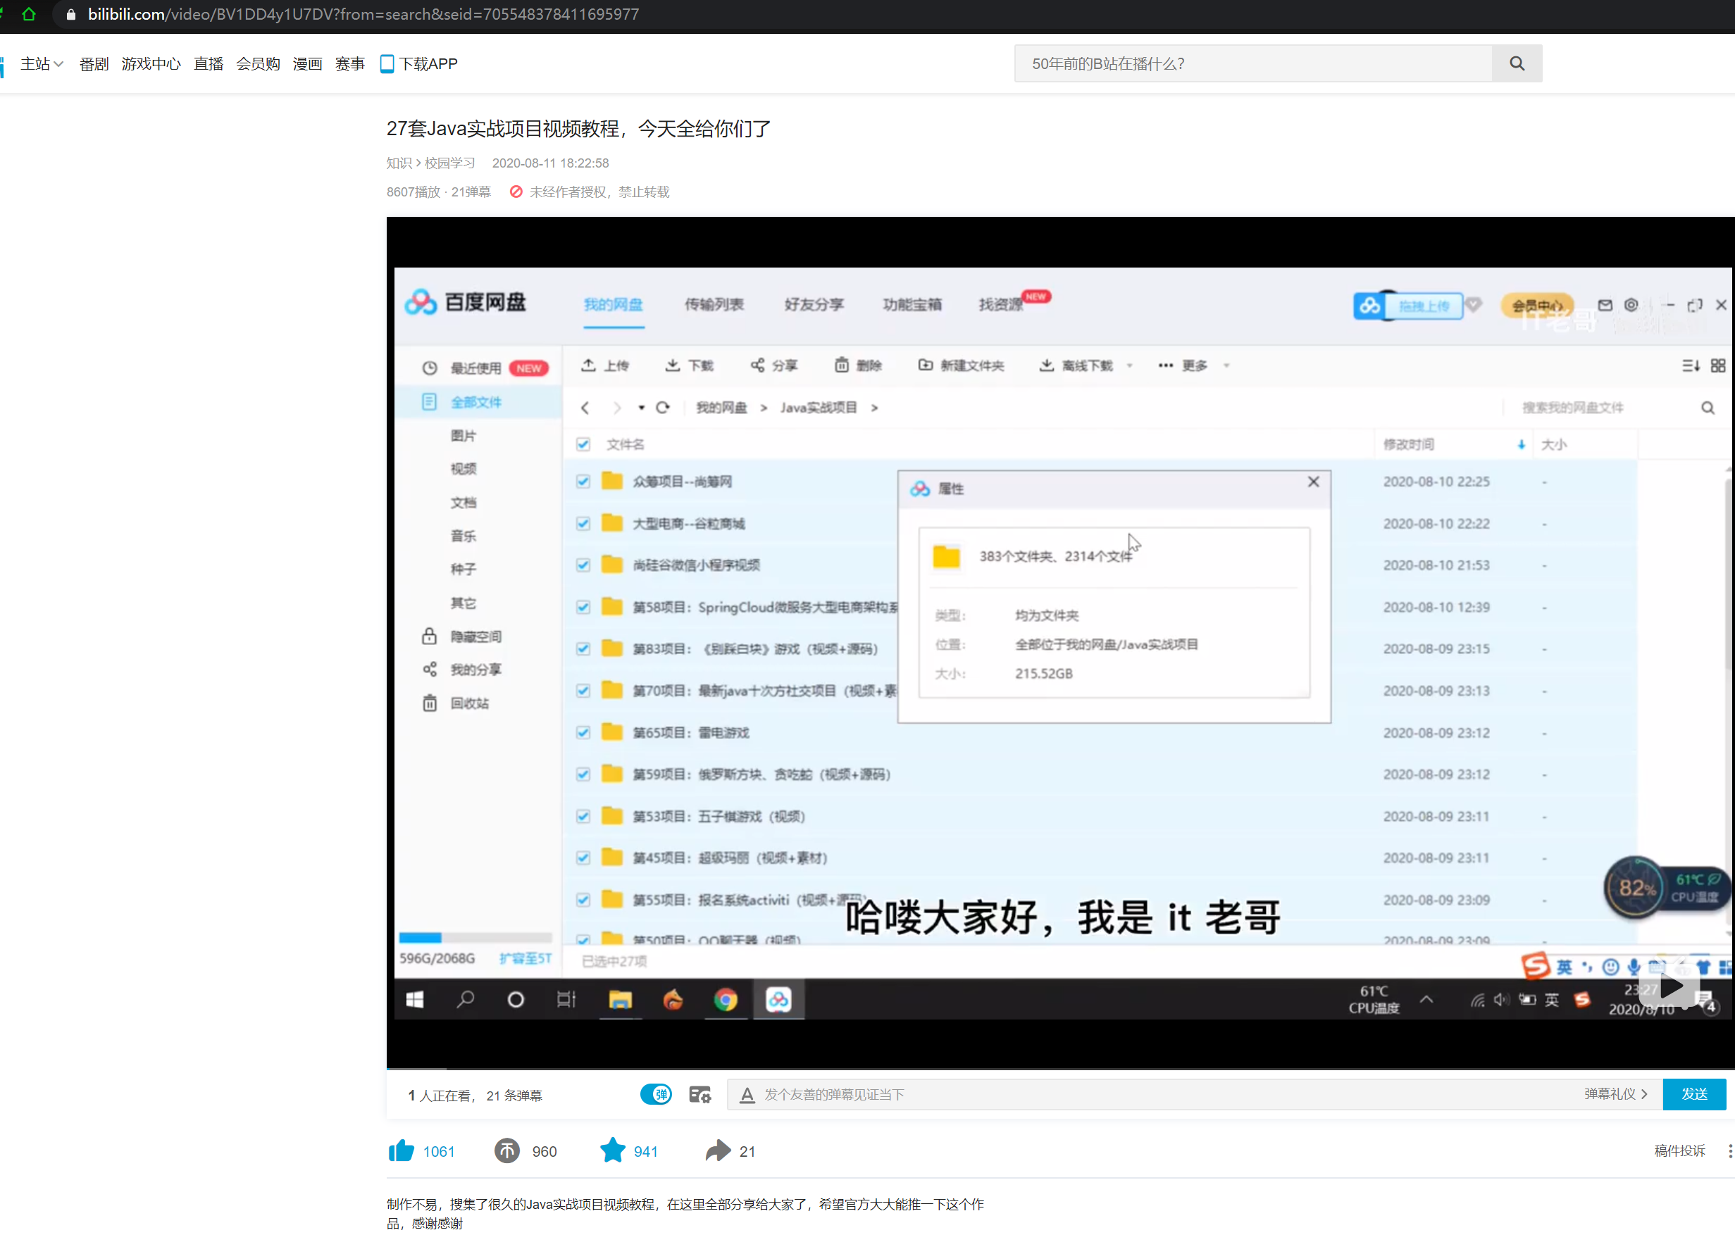Click Baidu Netdisk icon in video taskbar

(779, 1000)
